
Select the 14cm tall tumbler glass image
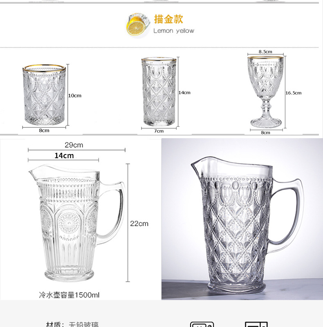(x=159, y=92)
